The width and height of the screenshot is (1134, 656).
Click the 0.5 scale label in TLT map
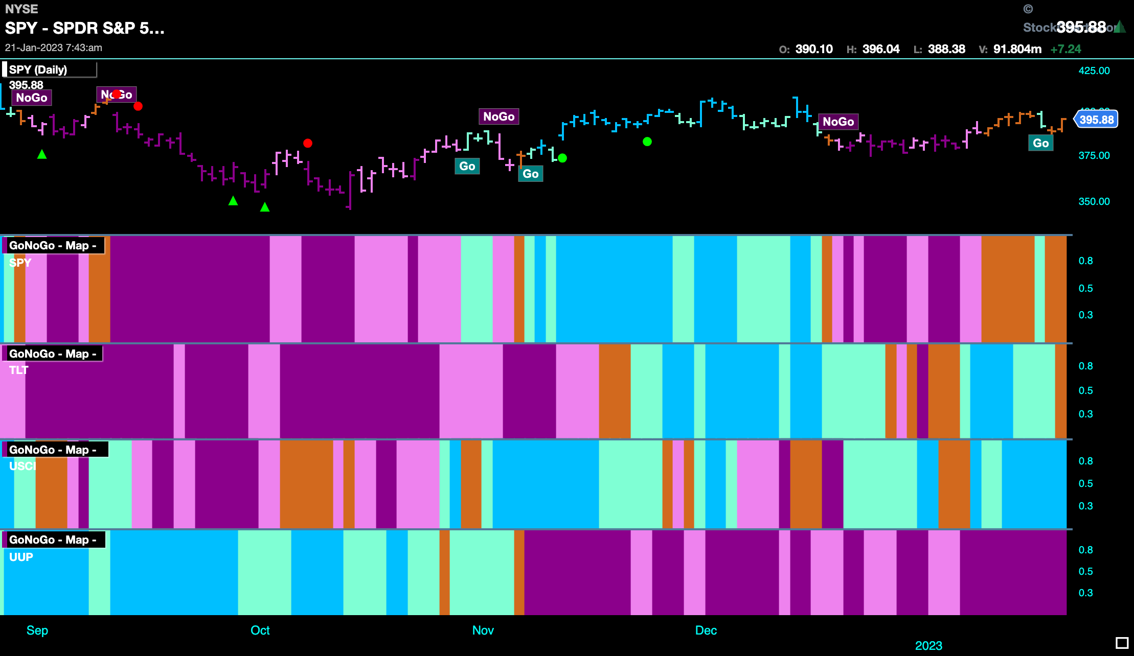[x=1086, y=390]
